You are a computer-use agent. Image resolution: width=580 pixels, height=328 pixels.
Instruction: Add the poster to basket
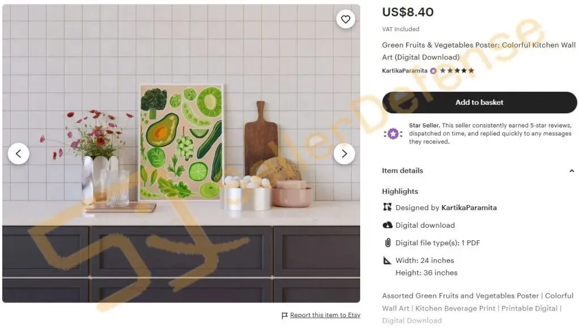pyautogui.click(x=479, y=103)
